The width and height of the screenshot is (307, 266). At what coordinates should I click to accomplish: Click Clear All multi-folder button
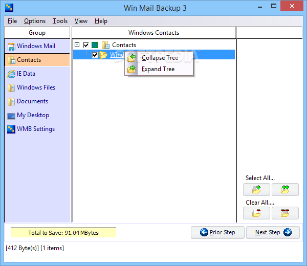(x=285, y=213)
